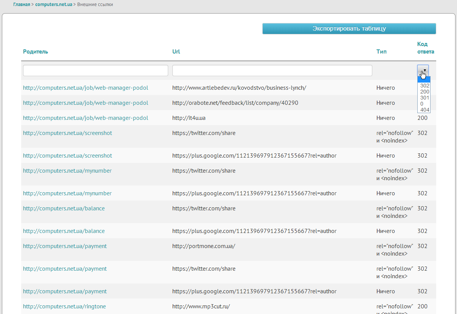The width and height of the screenshot is (457, 314).
Task: Choose 200 from the response code list
Action: (424, 92)
